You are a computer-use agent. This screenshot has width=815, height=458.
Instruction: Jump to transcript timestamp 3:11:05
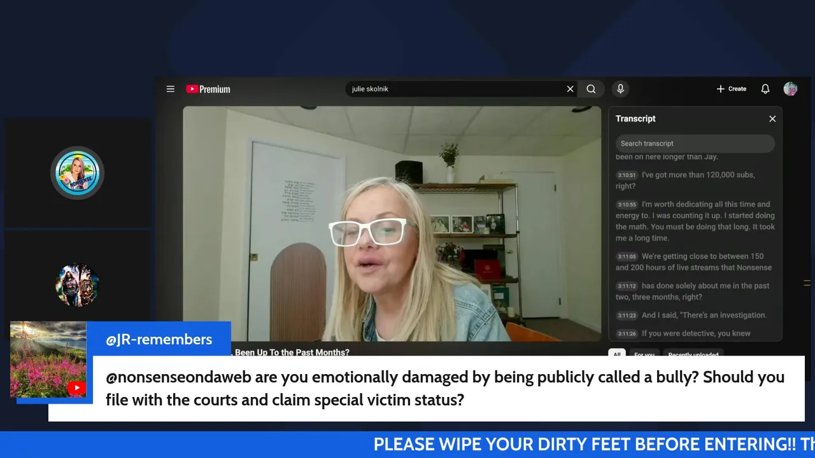click(627, 257)
